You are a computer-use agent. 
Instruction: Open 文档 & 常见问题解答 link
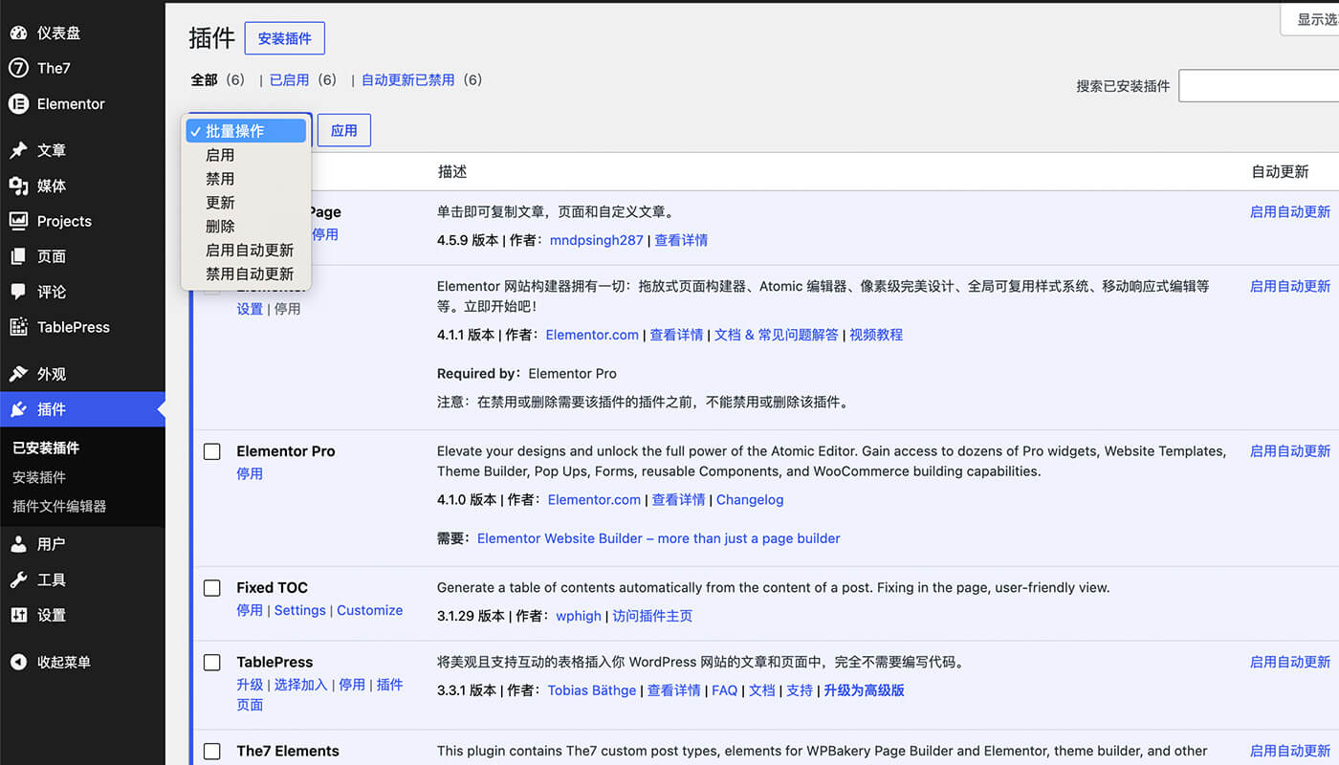click(x=777, y=336)
